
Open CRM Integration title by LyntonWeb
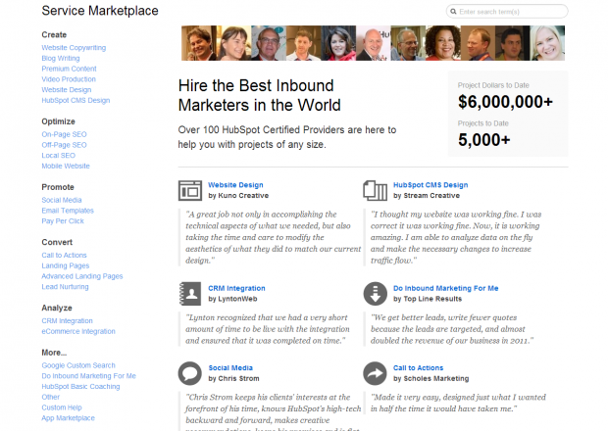(236, 288)
